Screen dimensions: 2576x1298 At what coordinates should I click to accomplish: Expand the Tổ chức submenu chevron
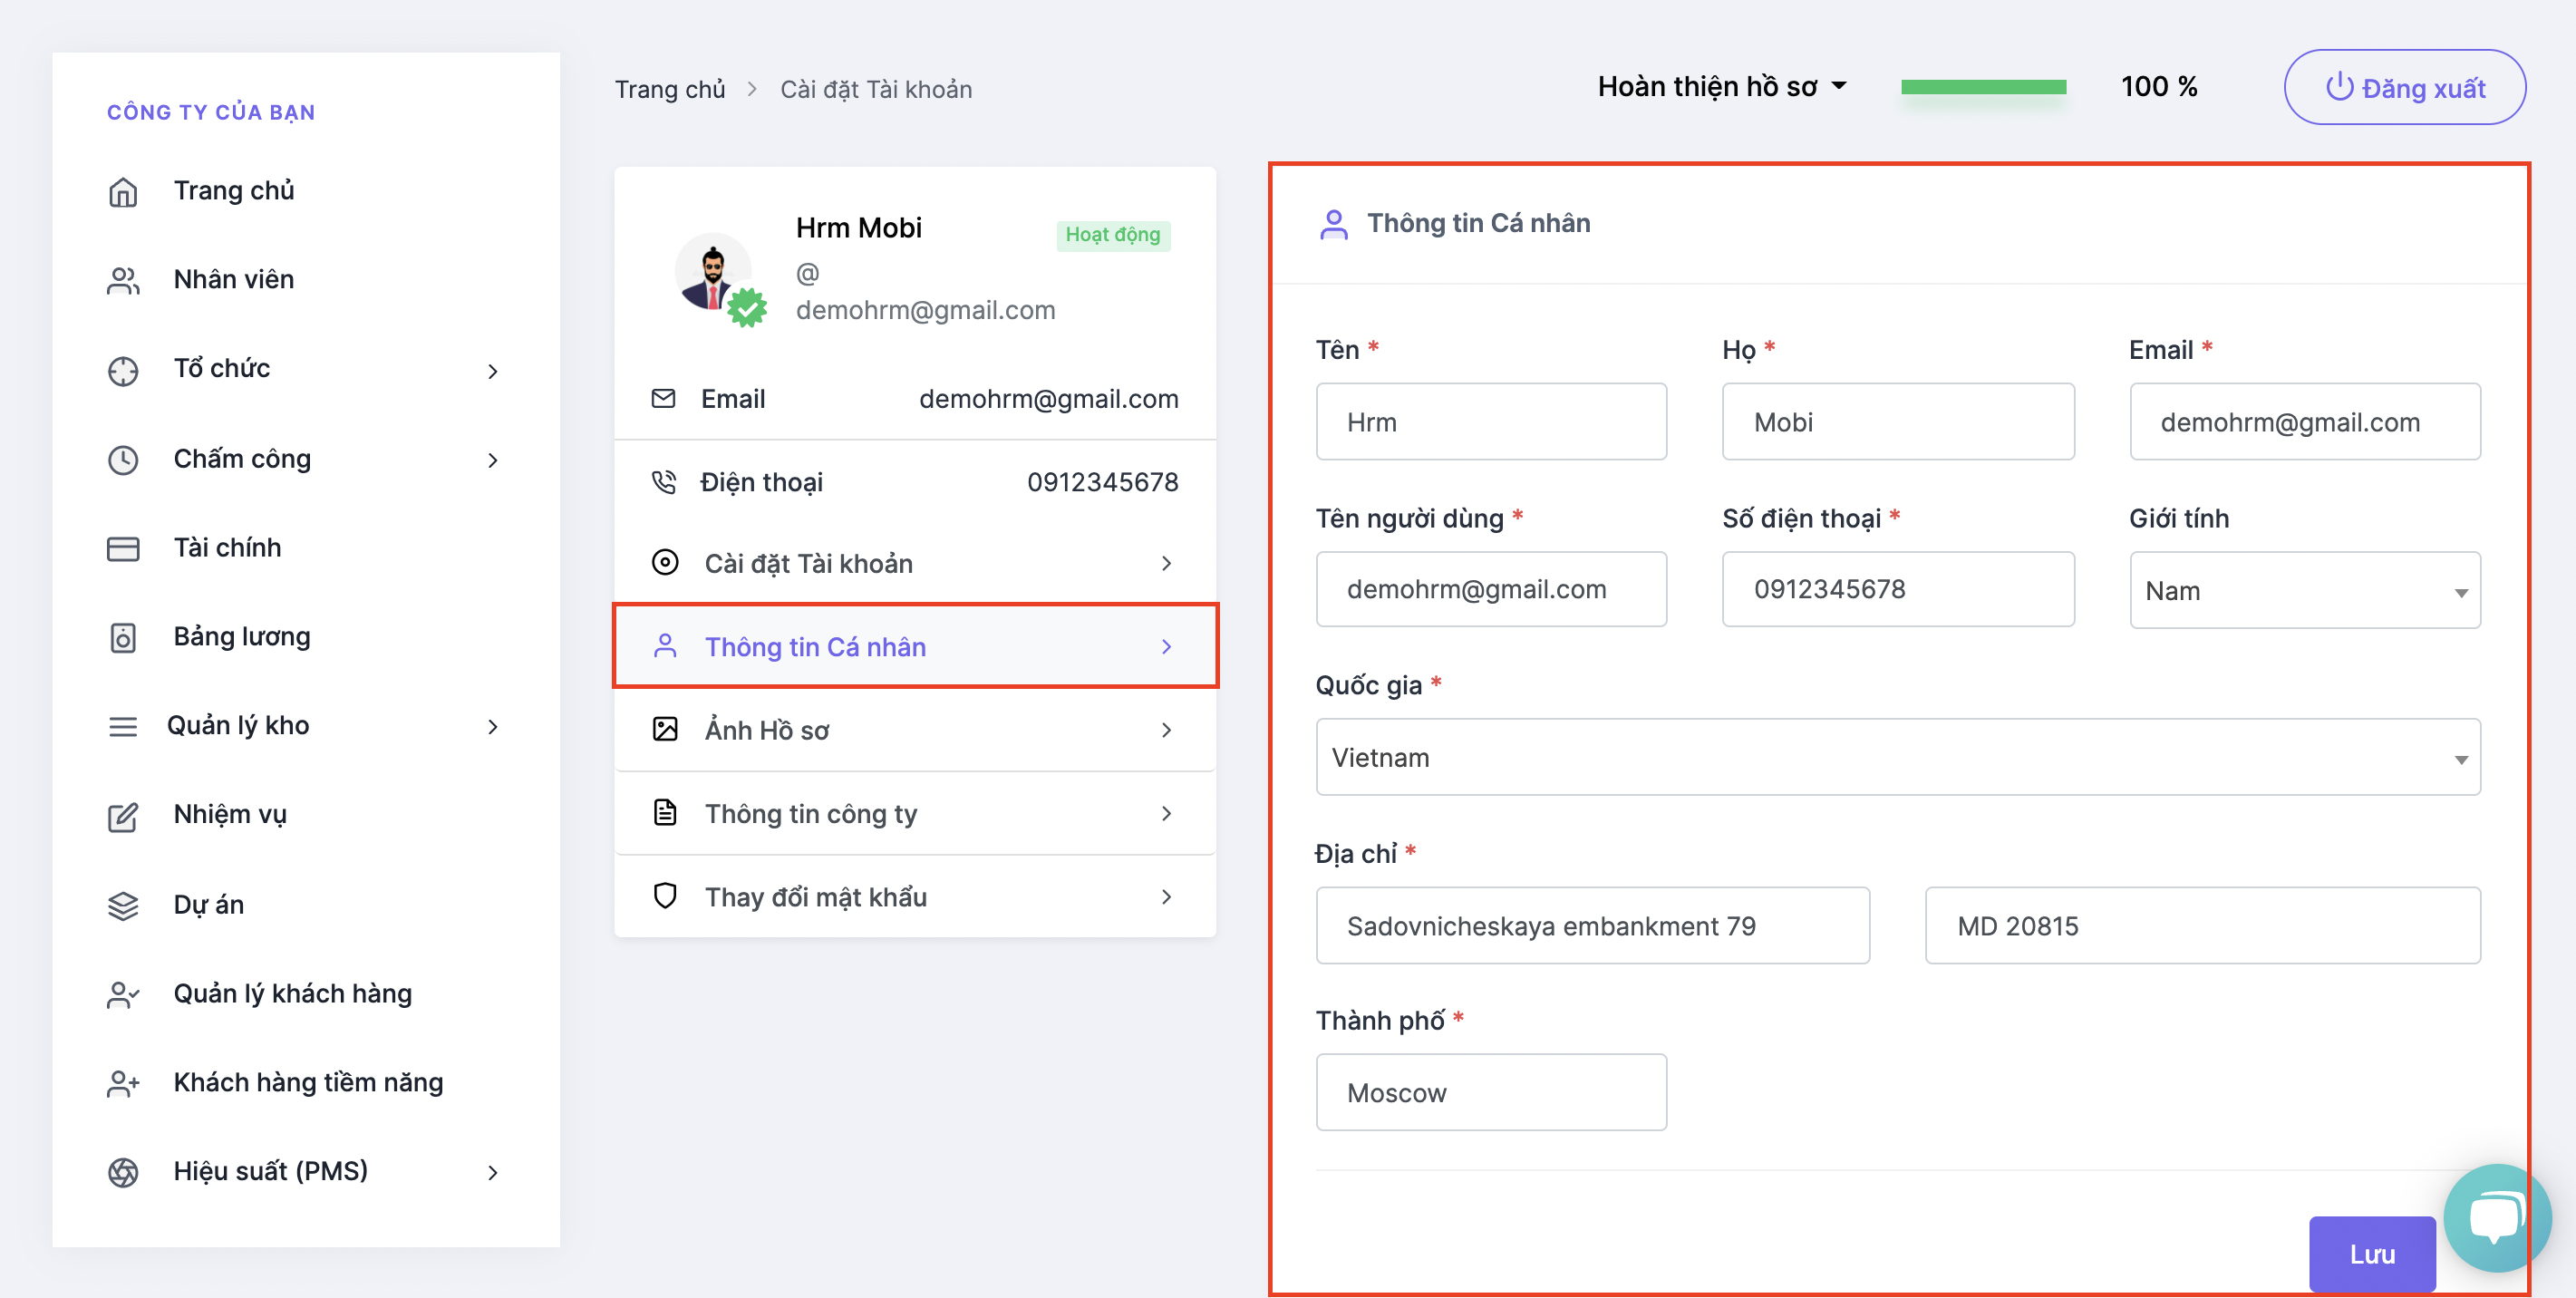(492, 371)
